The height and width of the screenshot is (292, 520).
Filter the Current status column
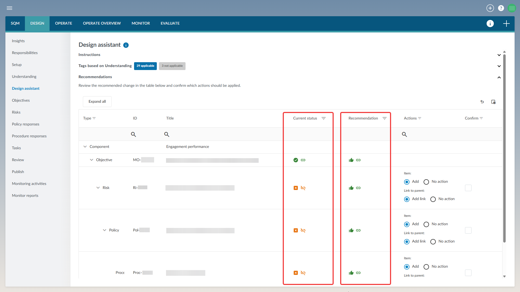pos(323,118)
